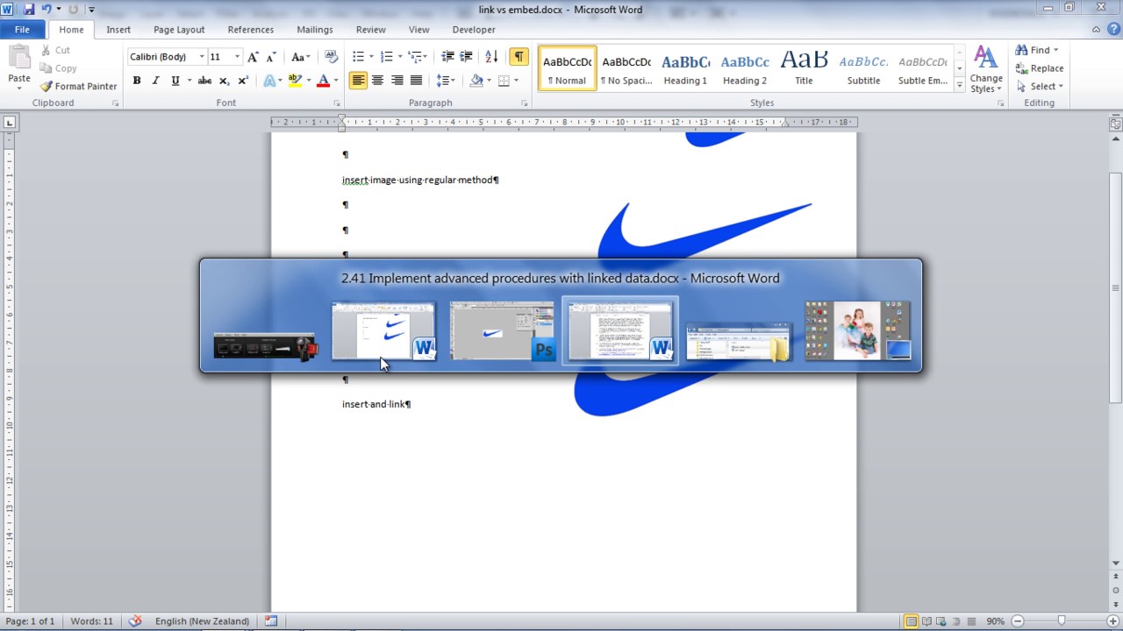Click the Shrink Font icon
The width and height of the screenshot is (1123, 631).
tap(272, 57)
